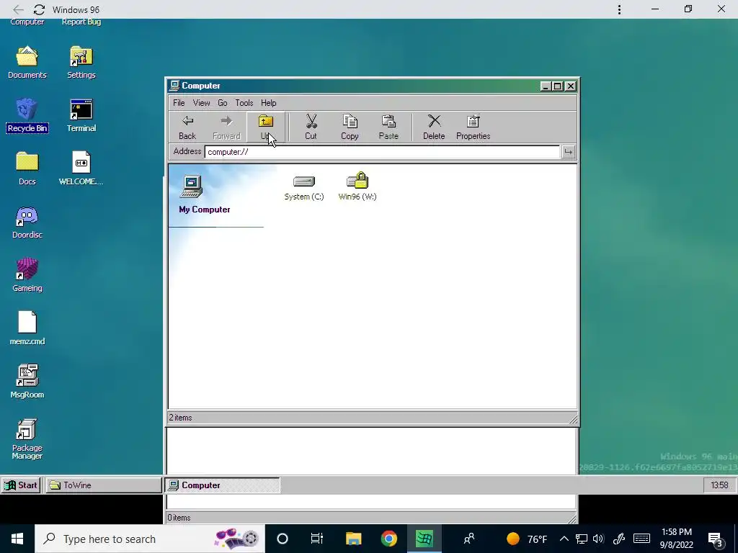
Task: Open Google Chrome from host taskbar
Action: point(388,539)
